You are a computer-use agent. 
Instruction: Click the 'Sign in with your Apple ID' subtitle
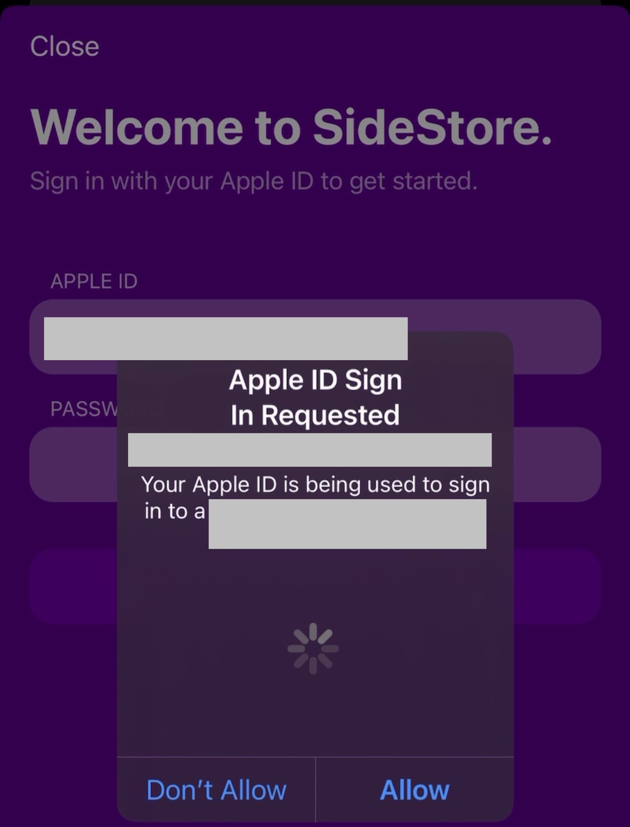click(253, 181)
